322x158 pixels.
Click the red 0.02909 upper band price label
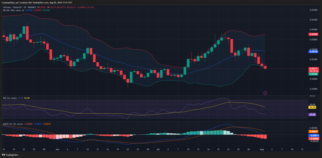click(313, 34)
